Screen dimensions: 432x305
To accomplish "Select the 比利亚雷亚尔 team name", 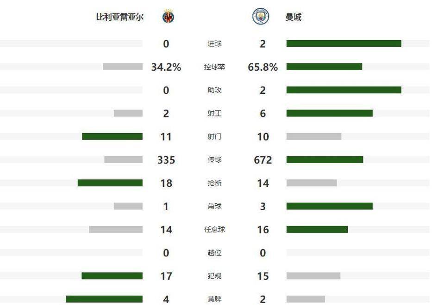I will 119,17.
